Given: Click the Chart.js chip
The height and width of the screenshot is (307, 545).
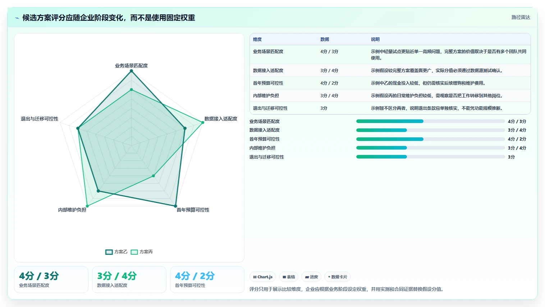Looking at the screenshot, I should [x=263, y=277].
